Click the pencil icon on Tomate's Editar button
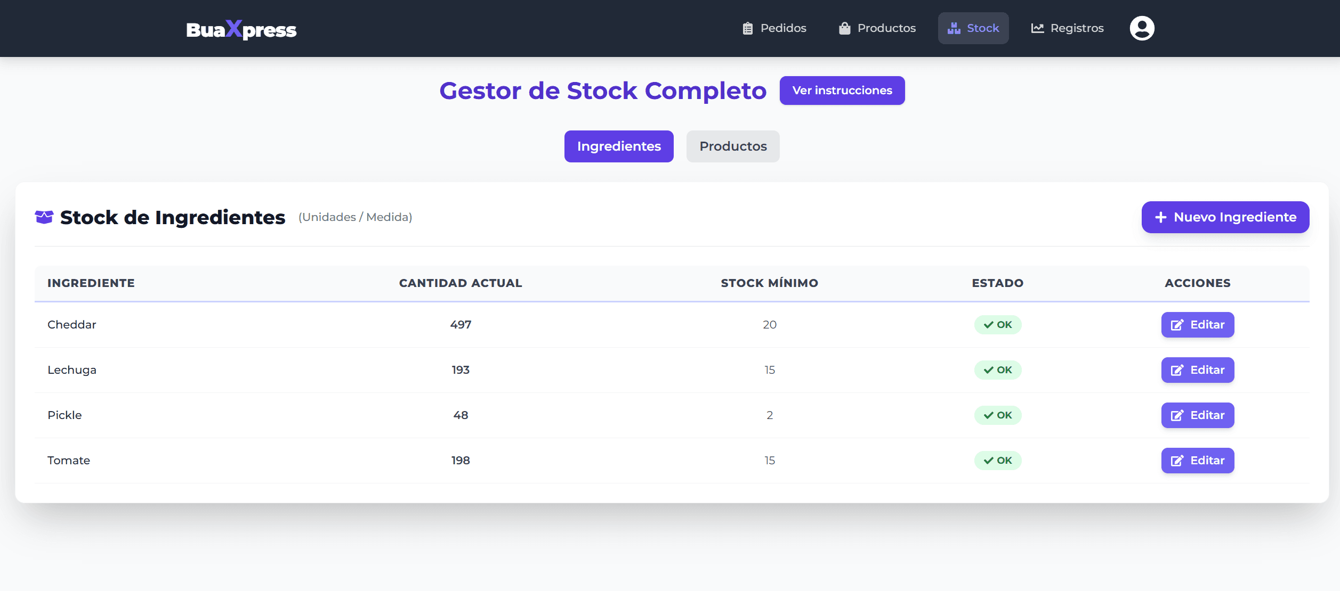Screen dimensions: 1340x591 1176,460
